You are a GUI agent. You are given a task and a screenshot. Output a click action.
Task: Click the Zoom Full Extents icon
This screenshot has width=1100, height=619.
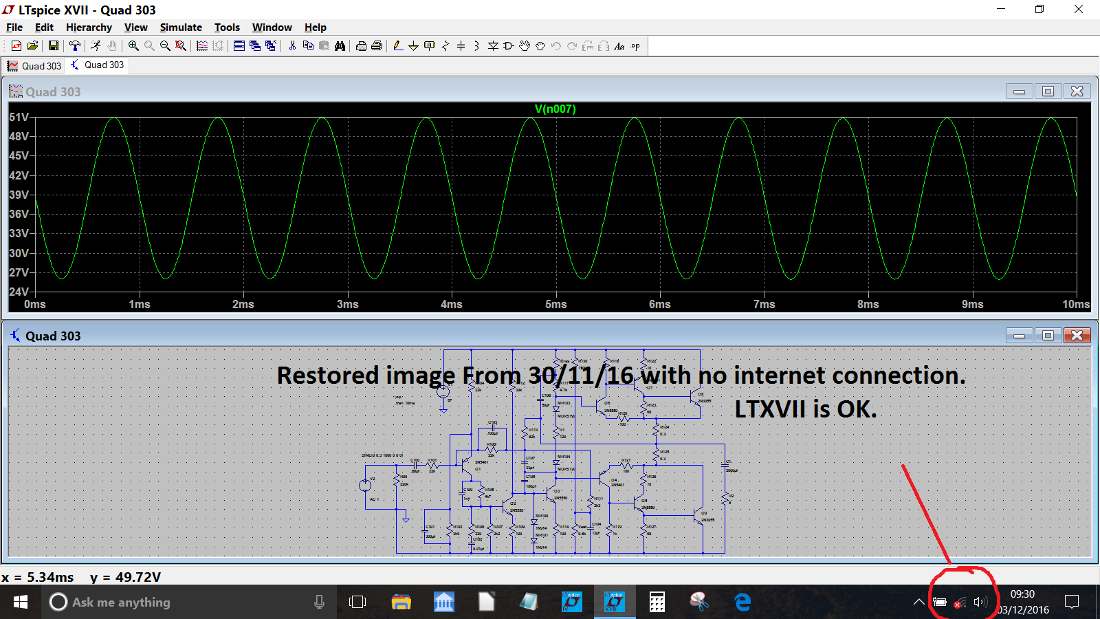coord(180,46)
